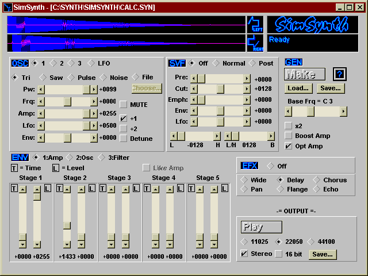Click the Load... button

tap(298, 88)
